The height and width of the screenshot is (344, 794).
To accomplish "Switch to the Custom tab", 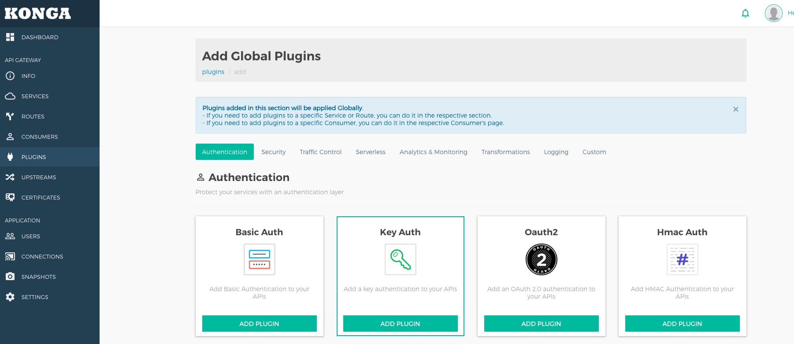I will pyautogui.click(x=594, y=152).
